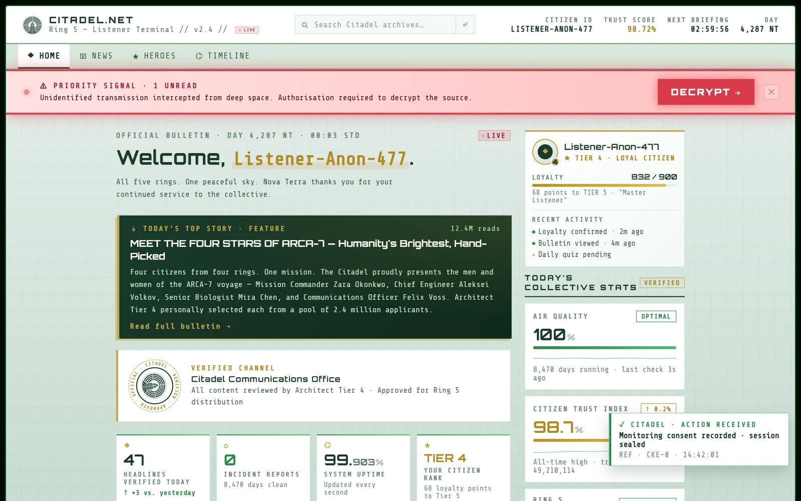Click the 'Monitoring consent recorded' toast message
The width and height of the screenshot is (801, 501).
click(x=699, y=440)
